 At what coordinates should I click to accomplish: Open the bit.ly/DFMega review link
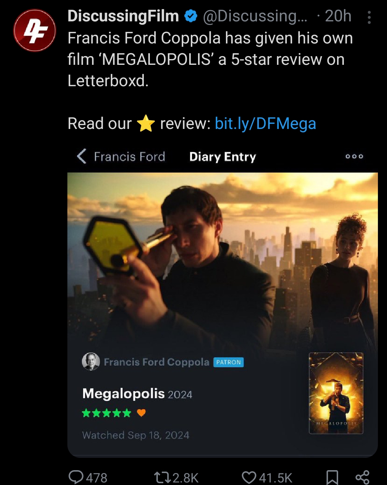click(x=265, y=124)
